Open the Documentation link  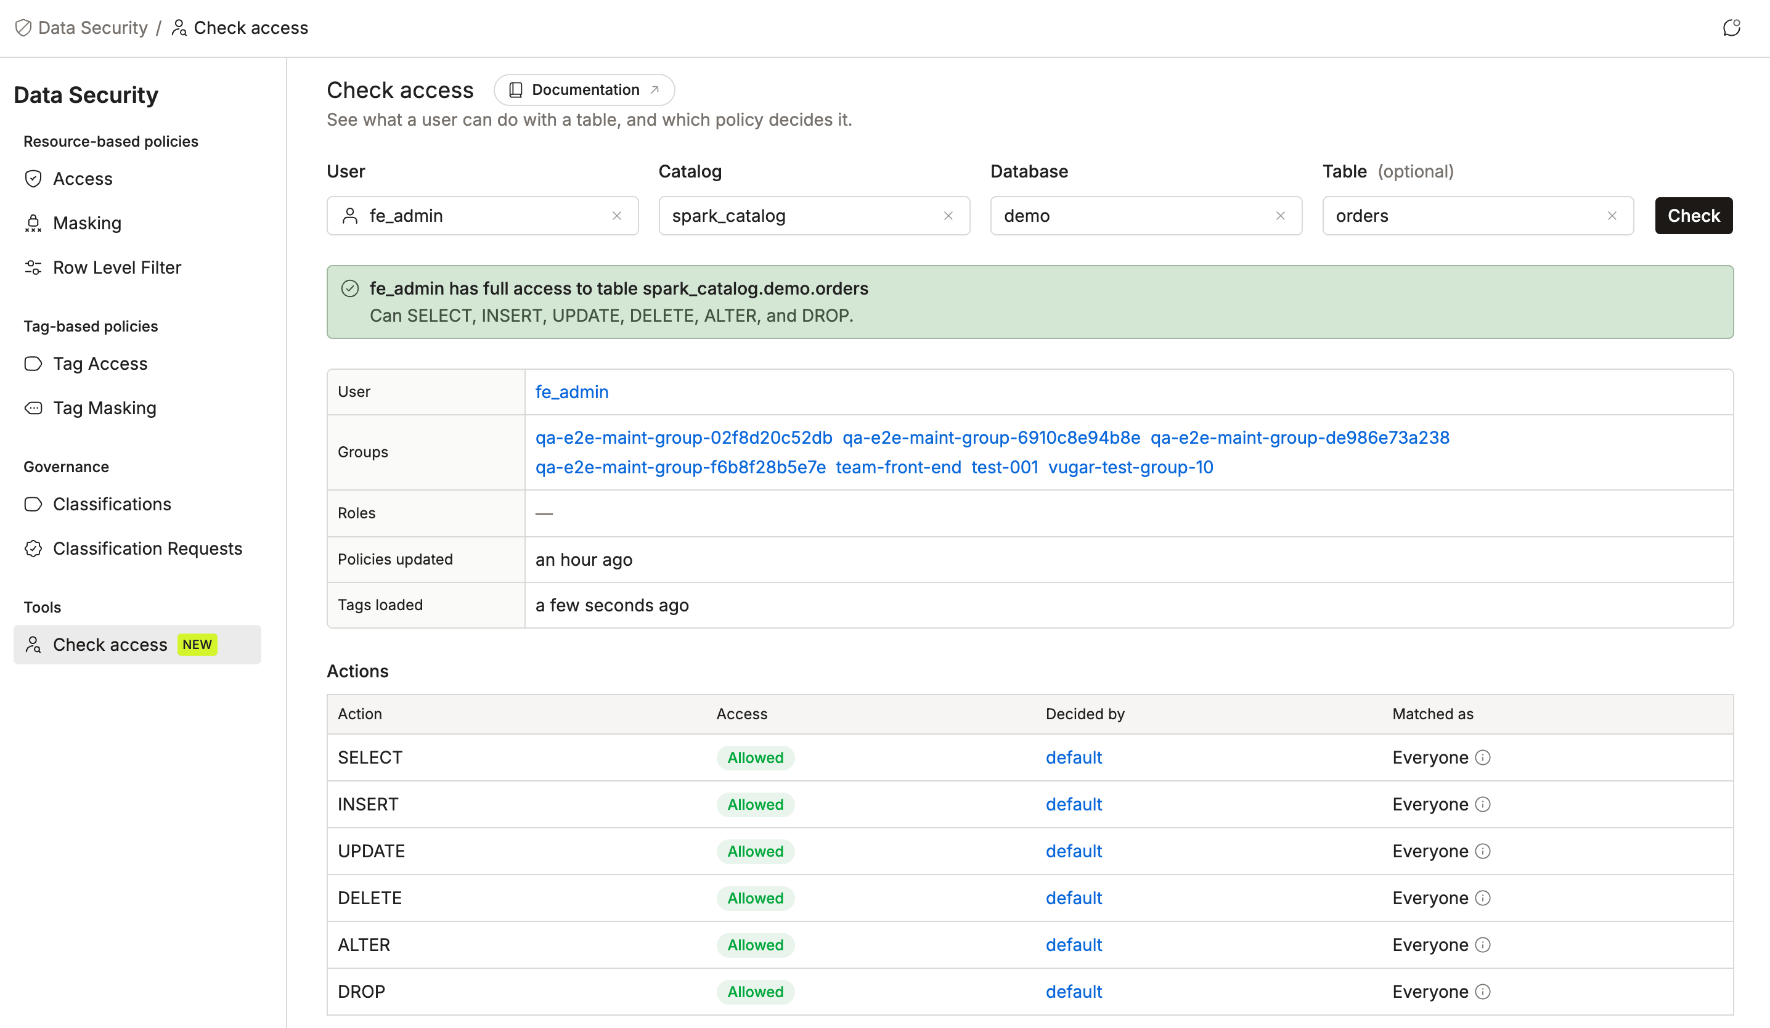coord(584,90)
